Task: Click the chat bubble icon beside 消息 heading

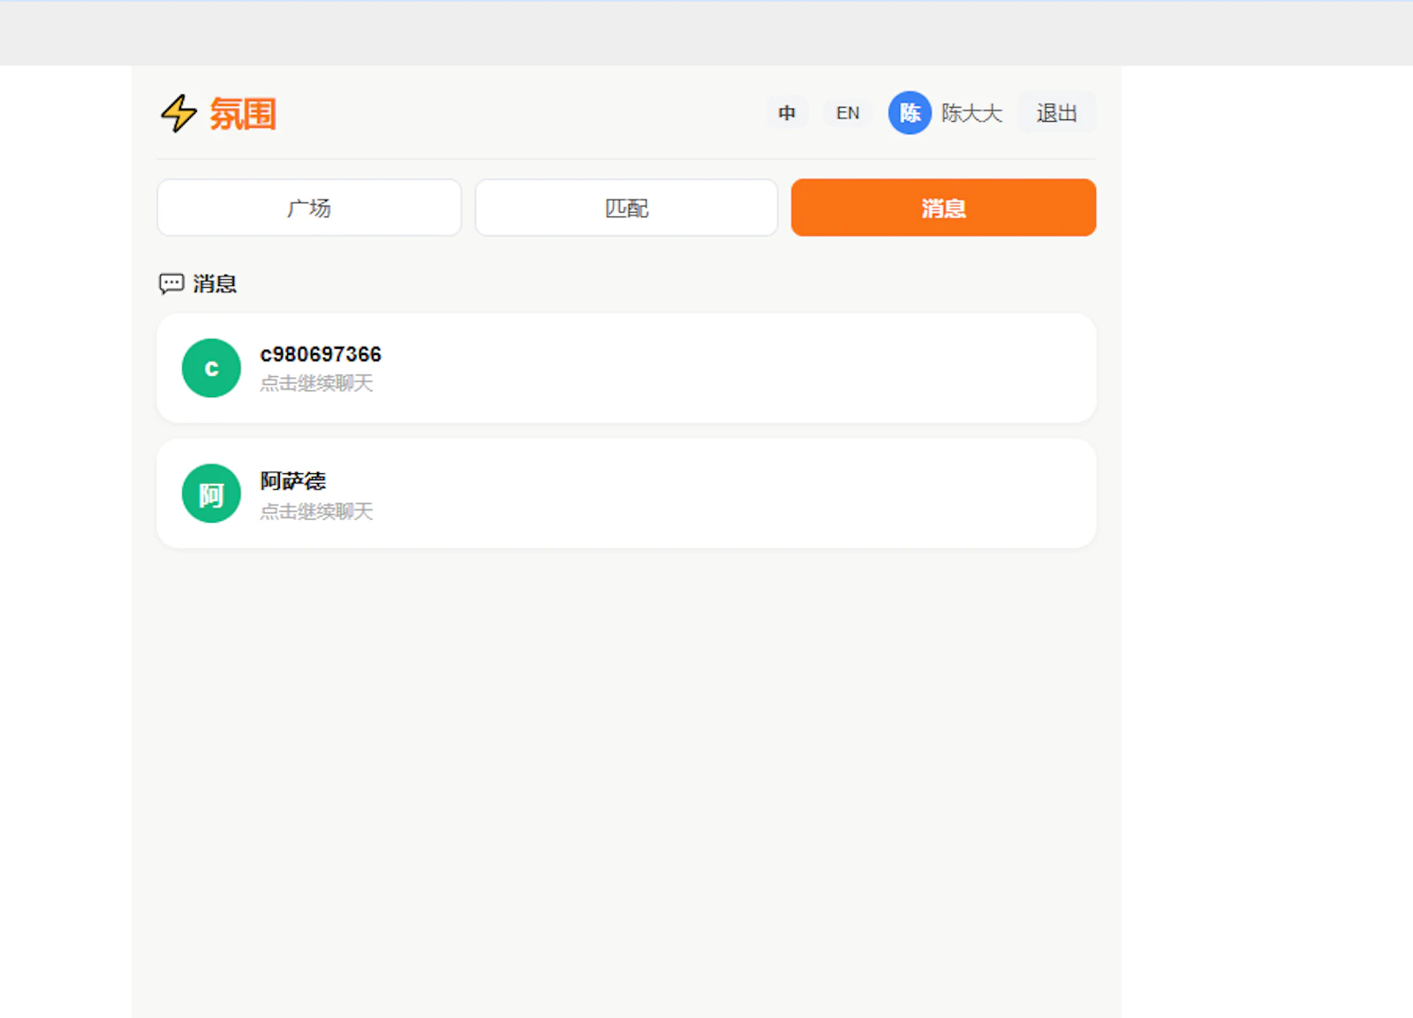Action: tap(171, 283)
